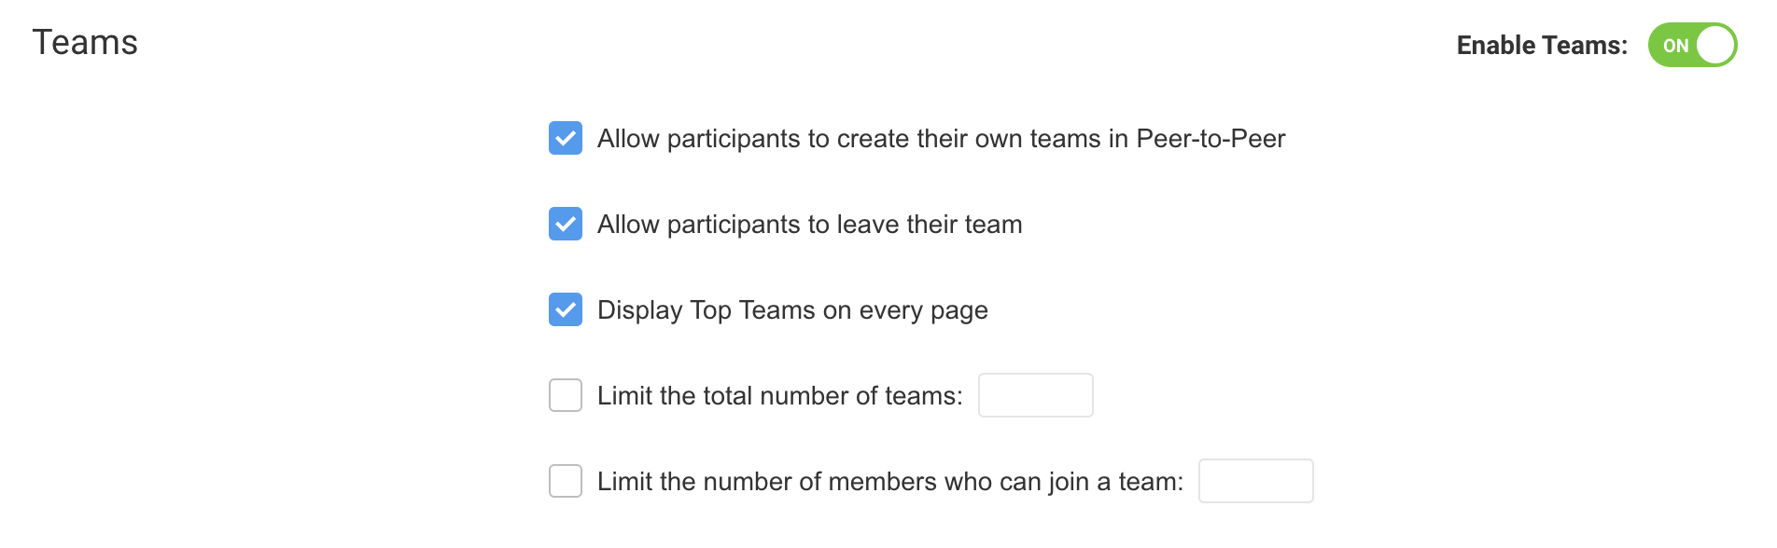Uncheck Allow participants to create their own teams

(566, 138)
